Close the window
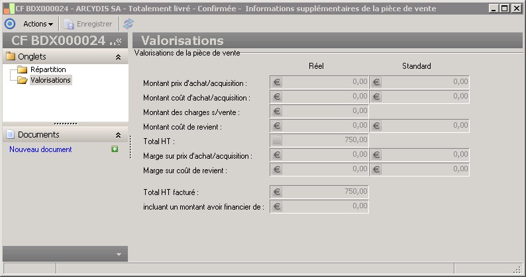Viewport: 526px width, 277px height. pos(517,9)
